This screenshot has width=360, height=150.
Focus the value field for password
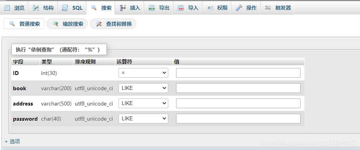tap(238, 119)
